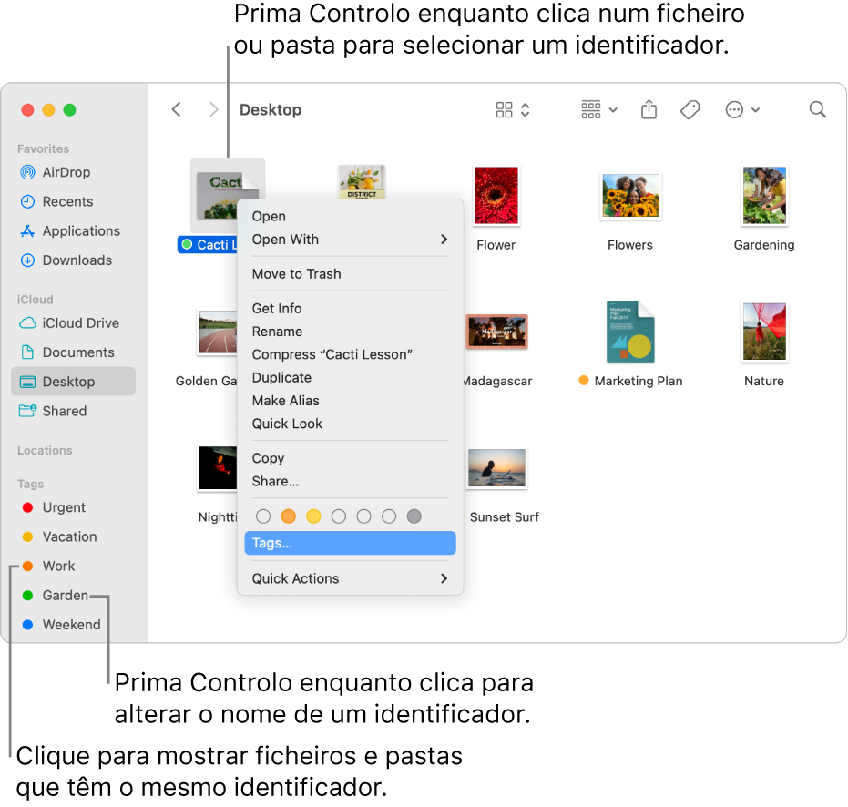Pick the first empty tag circle

(x=263, y=516)
